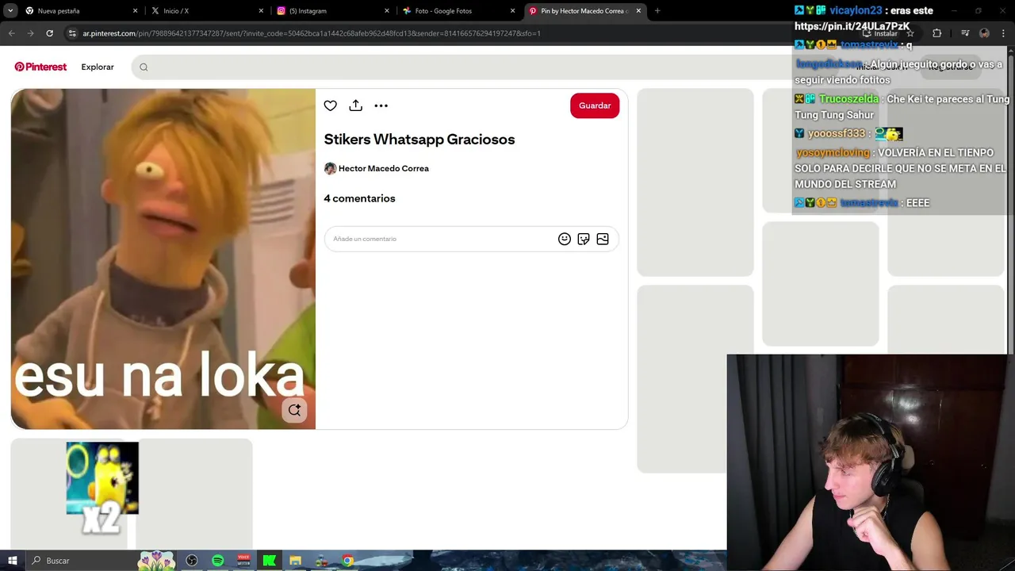View site information icon in address bar

[72, 33]
